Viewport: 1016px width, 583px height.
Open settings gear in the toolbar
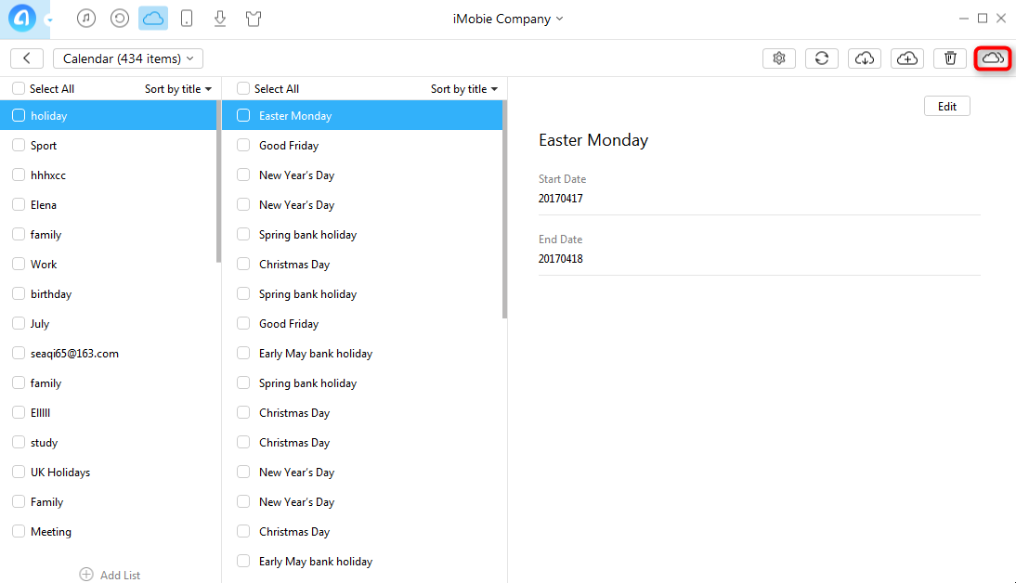pos(779,58)
